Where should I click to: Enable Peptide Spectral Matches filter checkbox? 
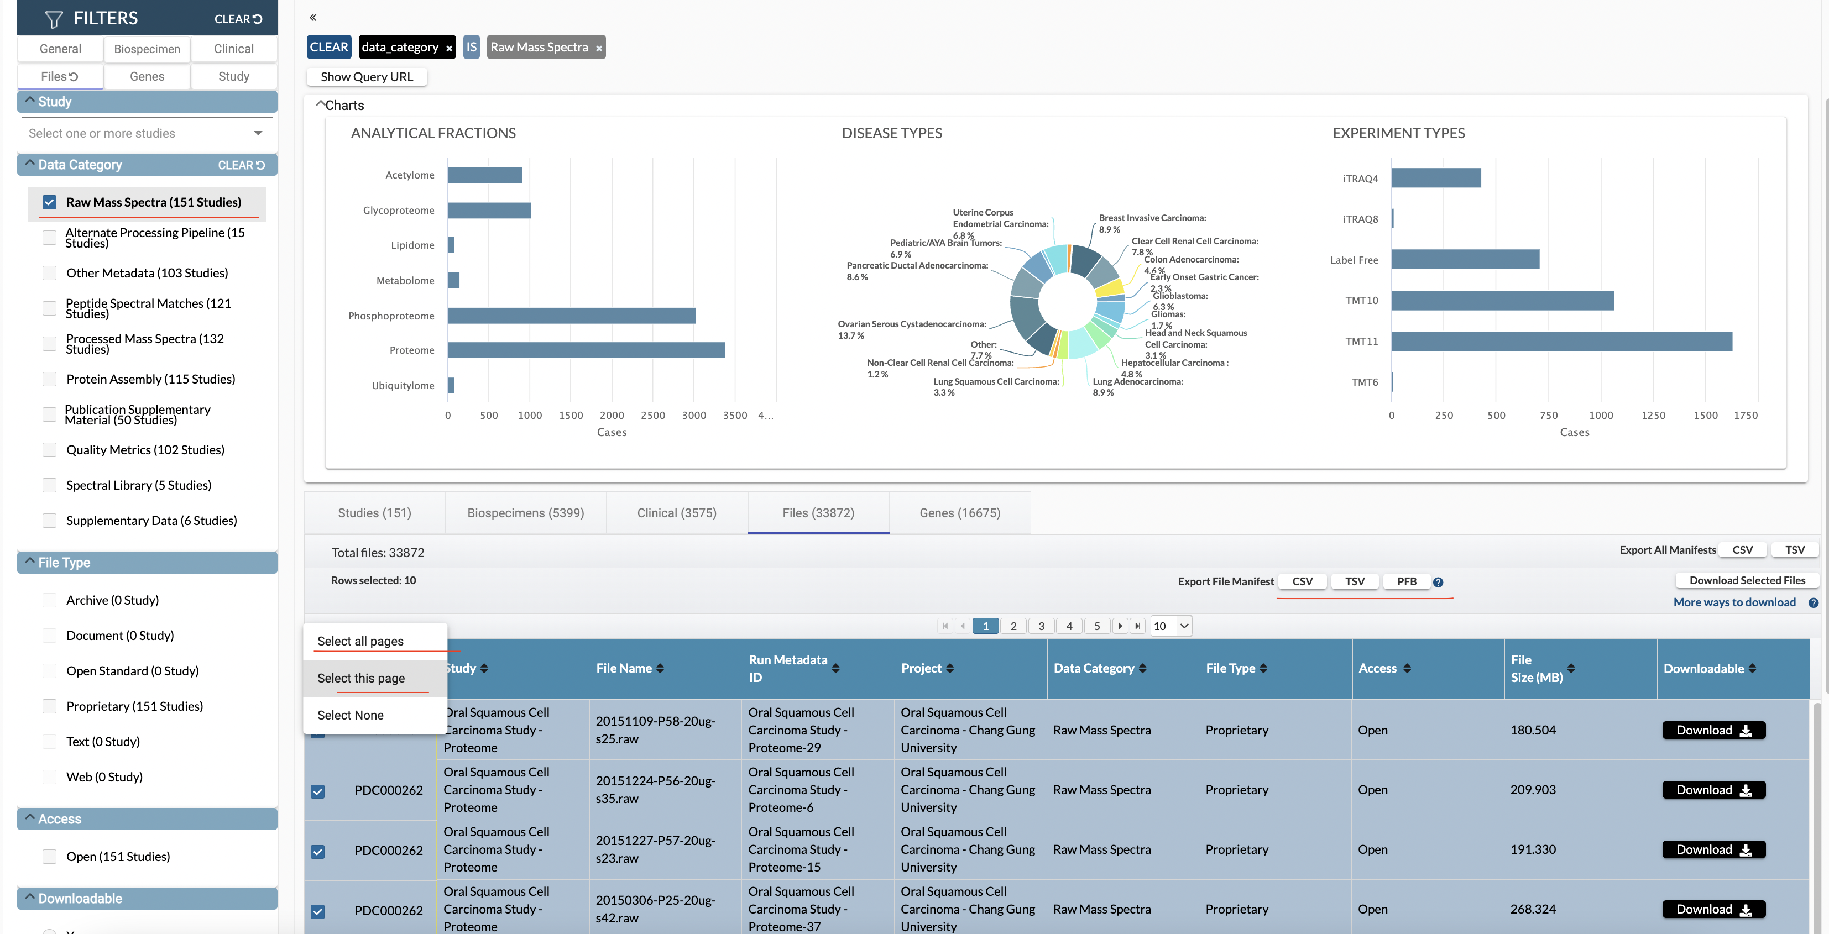pos(50,308)
